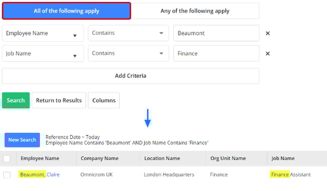
Task: Click Return to Results
Action: (59, 100)
